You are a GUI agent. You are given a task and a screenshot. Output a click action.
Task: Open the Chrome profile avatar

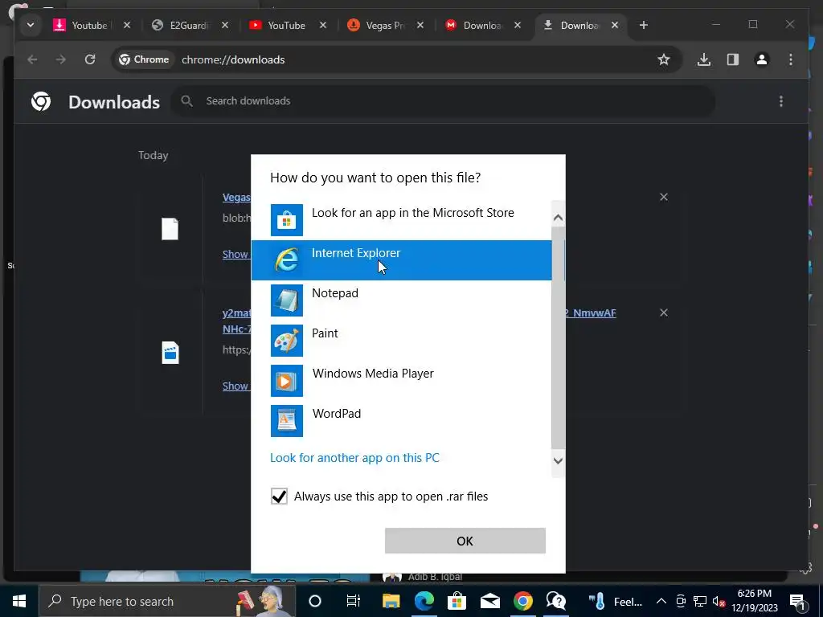(x=762, y=59)
